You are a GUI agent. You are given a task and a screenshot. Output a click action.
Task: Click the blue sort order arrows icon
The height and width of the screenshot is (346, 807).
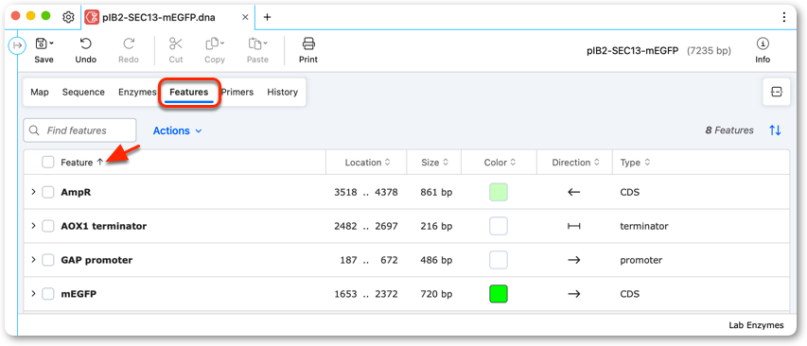[x=775, y=130]
